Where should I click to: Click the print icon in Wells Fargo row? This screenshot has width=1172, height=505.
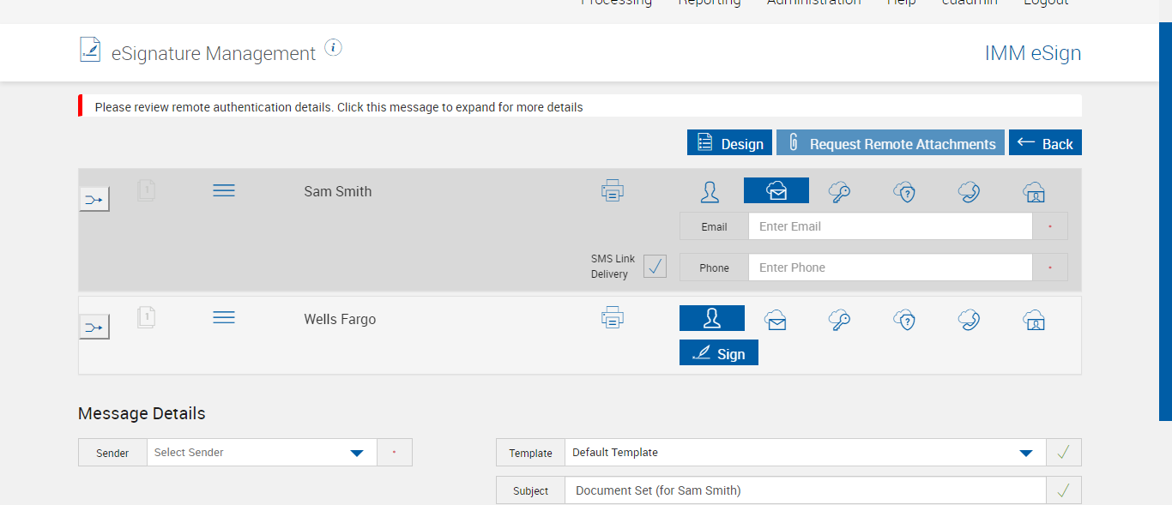613,319
